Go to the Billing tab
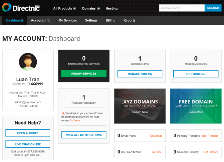This screenshot has width=224, height=162. (111, 21)
